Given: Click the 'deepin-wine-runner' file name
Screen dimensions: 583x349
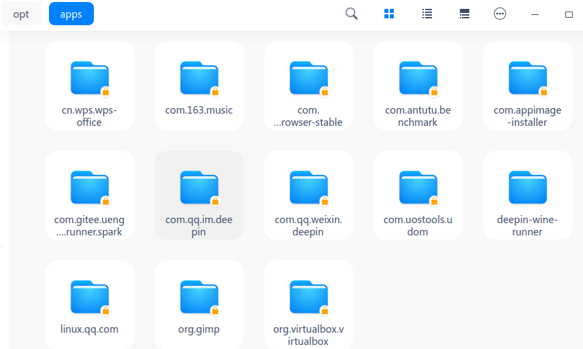Looking at the screenshot, I should [527, 226].
